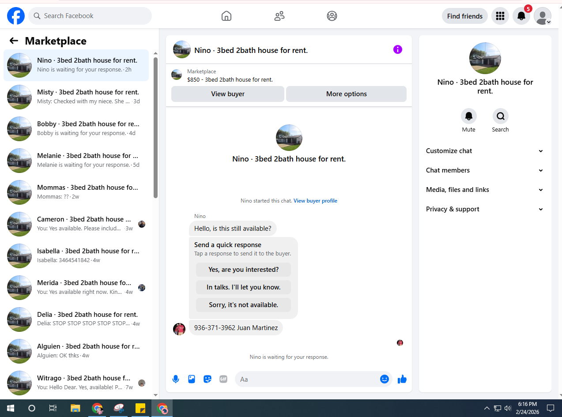Open notifications bell with 5 badge
Viewport: 562px width, 417px height.
521,16
